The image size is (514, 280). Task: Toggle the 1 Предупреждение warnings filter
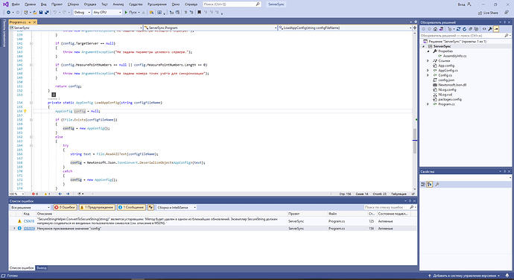pos(97,207)
